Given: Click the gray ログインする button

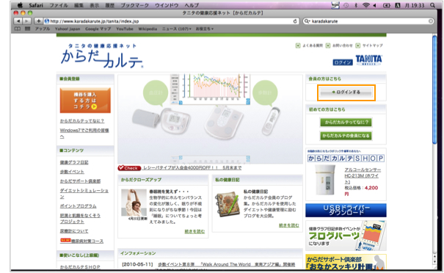Looking at the screenshot, I should 346,92.
